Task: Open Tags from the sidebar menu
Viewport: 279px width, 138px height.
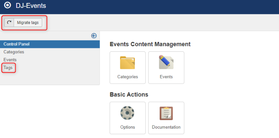Action: [8, 67]
